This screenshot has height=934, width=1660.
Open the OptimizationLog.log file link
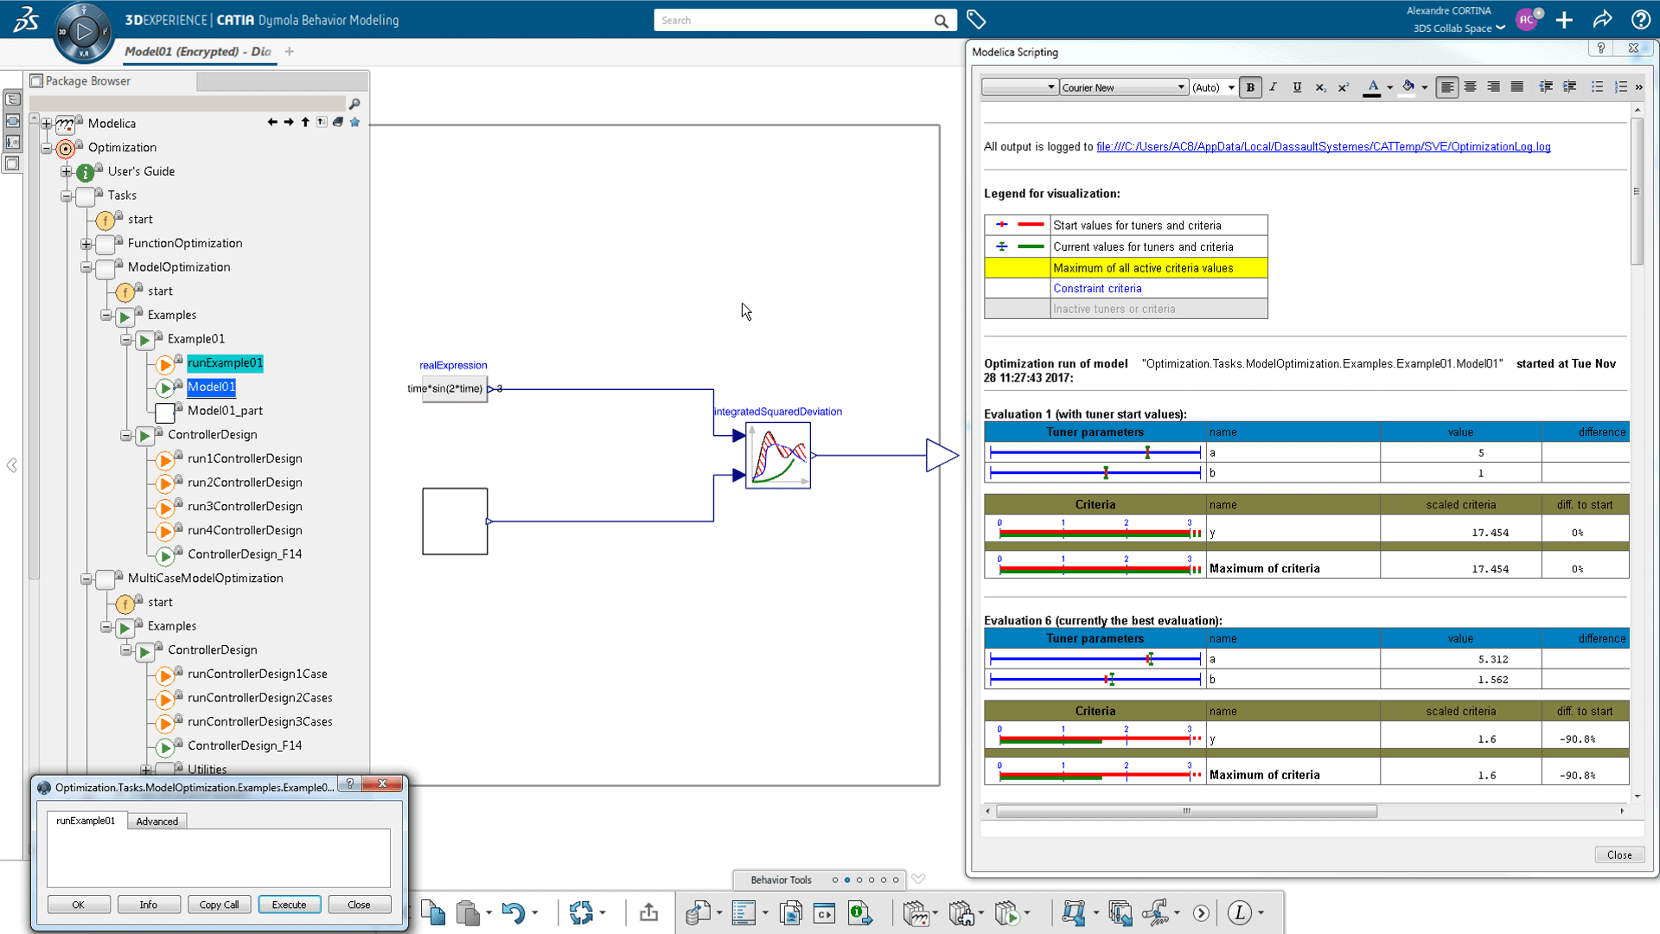point(1323,147)
